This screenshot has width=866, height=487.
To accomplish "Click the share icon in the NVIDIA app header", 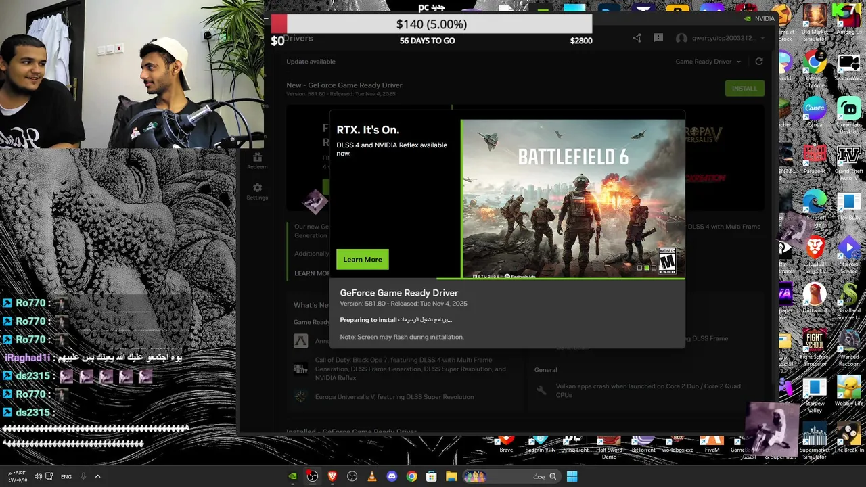I will coord(637,38).
